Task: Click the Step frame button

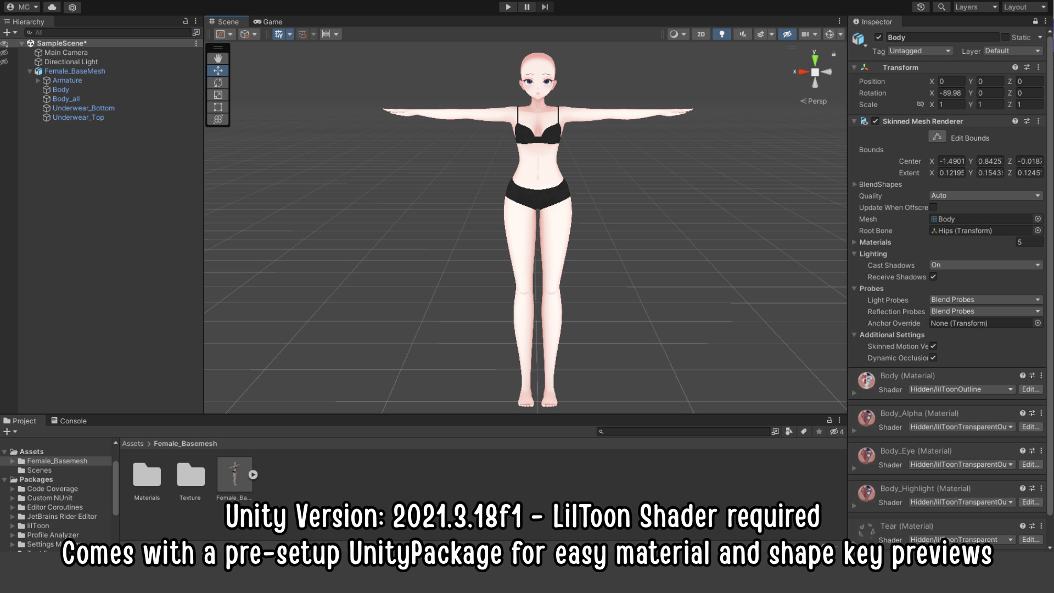Action: (x=545, y=7)
